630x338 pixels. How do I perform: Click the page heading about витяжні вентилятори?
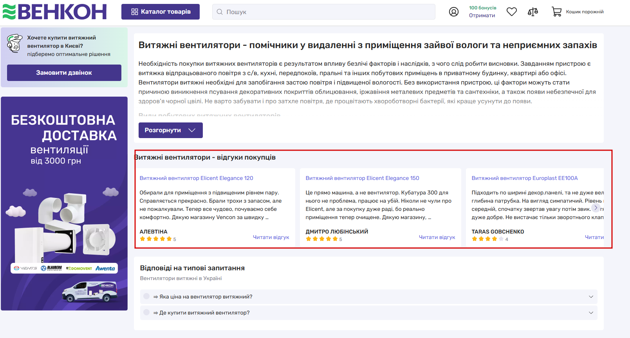(x=368, y=45)
